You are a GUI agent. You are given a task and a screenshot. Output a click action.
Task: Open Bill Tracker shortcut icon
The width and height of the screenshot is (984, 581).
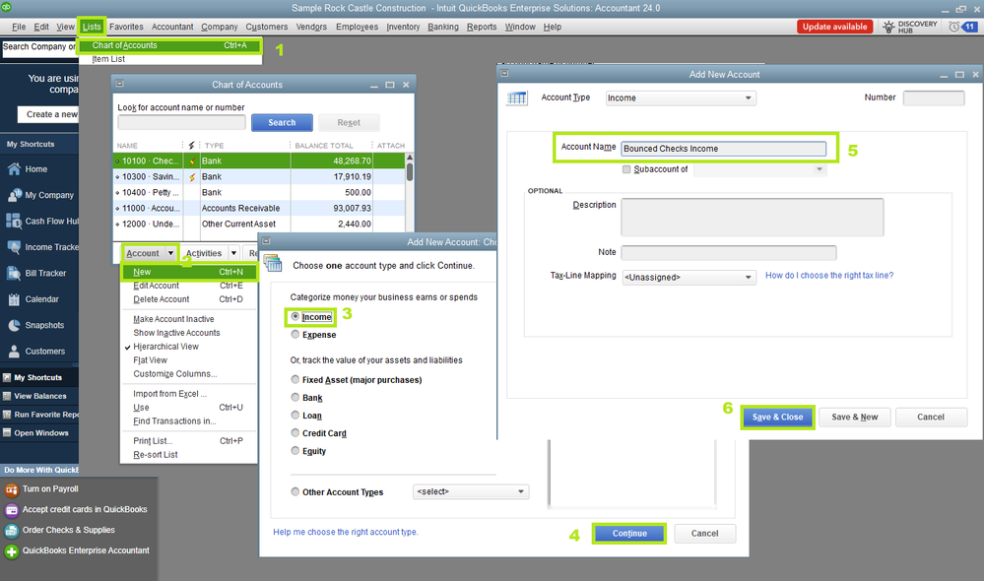point(14,273)
